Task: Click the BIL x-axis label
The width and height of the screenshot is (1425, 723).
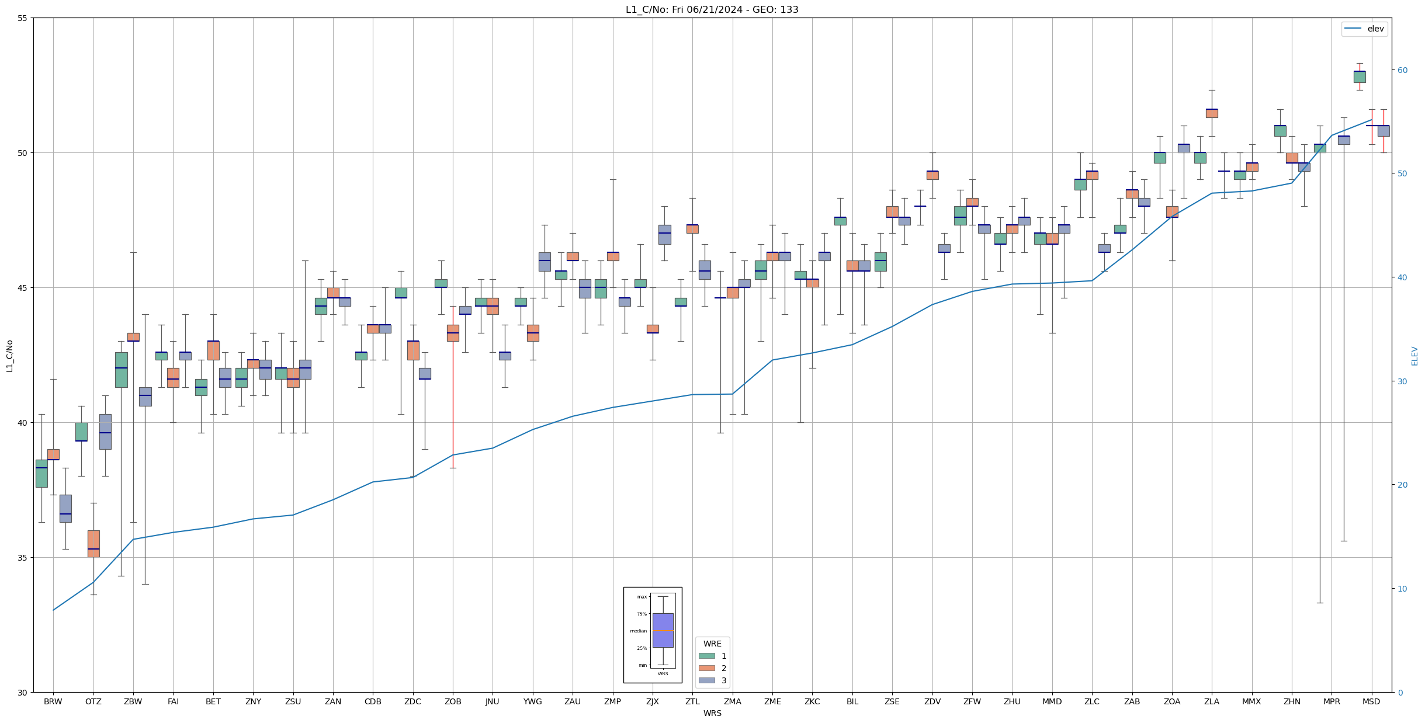Action: [852, 701]
